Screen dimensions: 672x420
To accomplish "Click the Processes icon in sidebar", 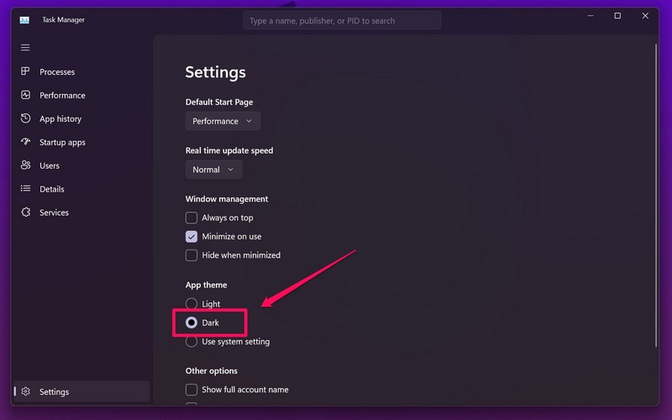I will 25,72.
